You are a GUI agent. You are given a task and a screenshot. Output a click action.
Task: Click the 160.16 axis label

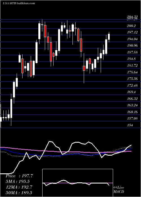[x=133, y=112]
